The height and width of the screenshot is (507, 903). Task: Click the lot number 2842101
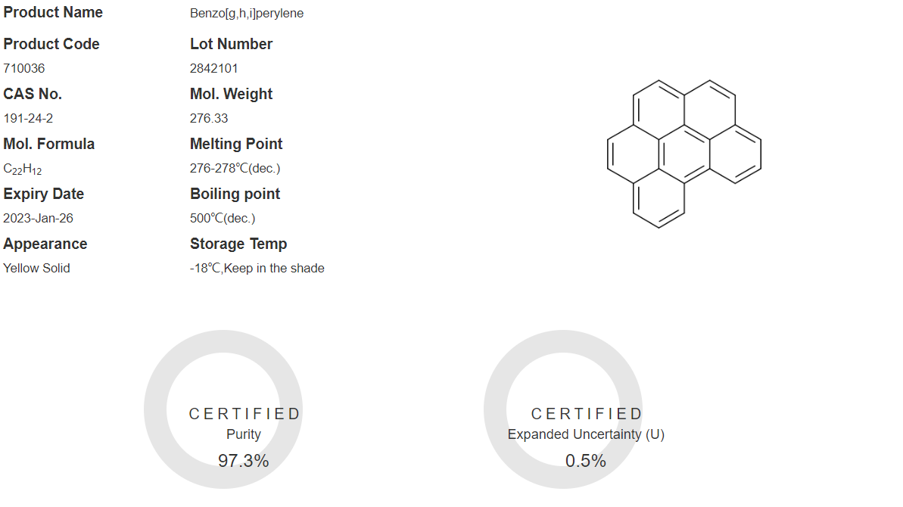[213, 68]
